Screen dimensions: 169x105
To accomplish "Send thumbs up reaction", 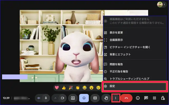I will coord(64,88).
